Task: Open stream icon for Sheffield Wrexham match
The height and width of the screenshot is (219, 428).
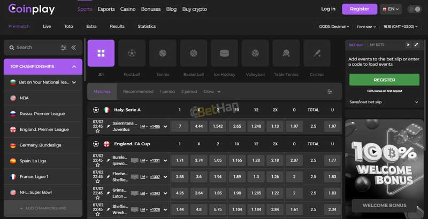Action: (135, 209)
